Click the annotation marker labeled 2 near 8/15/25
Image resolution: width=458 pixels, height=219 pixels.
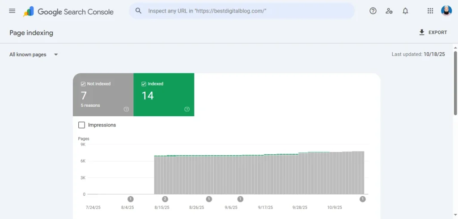pos(165,199)
